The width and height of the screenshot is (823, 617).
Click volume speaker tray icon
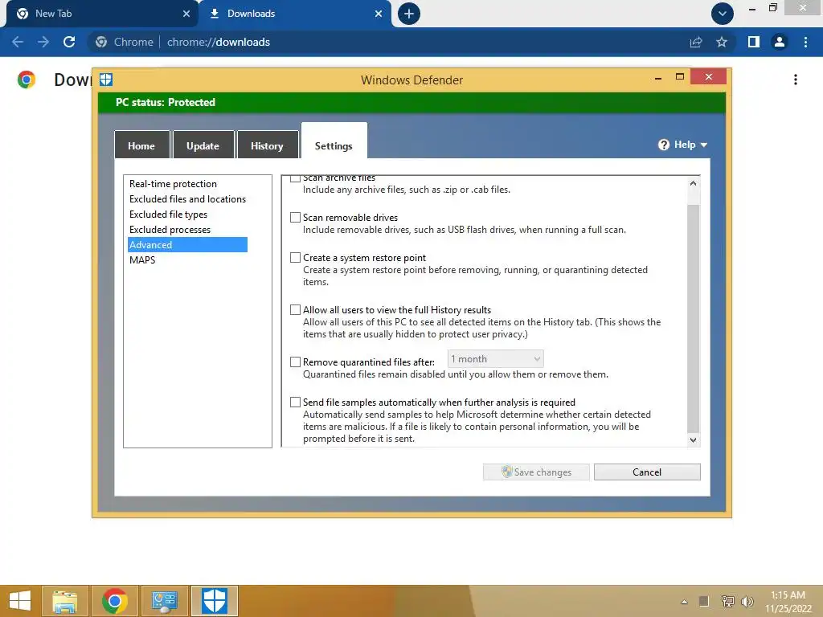coord(747,601)
